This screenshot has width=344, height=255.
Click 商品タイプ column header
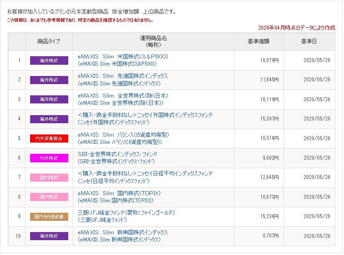coord(49,41)
